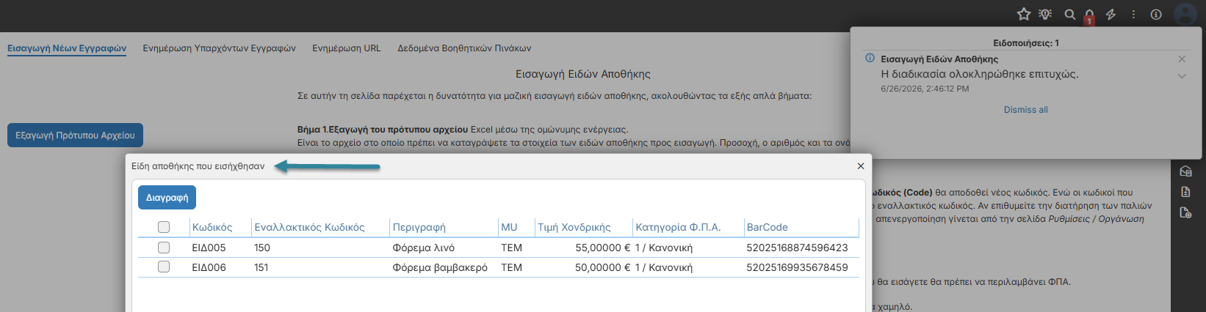This screenshot has width=1206, height=312.
Task: Sort by Εναλλακτικός Κωδικός column header
Action: (309, 227)
